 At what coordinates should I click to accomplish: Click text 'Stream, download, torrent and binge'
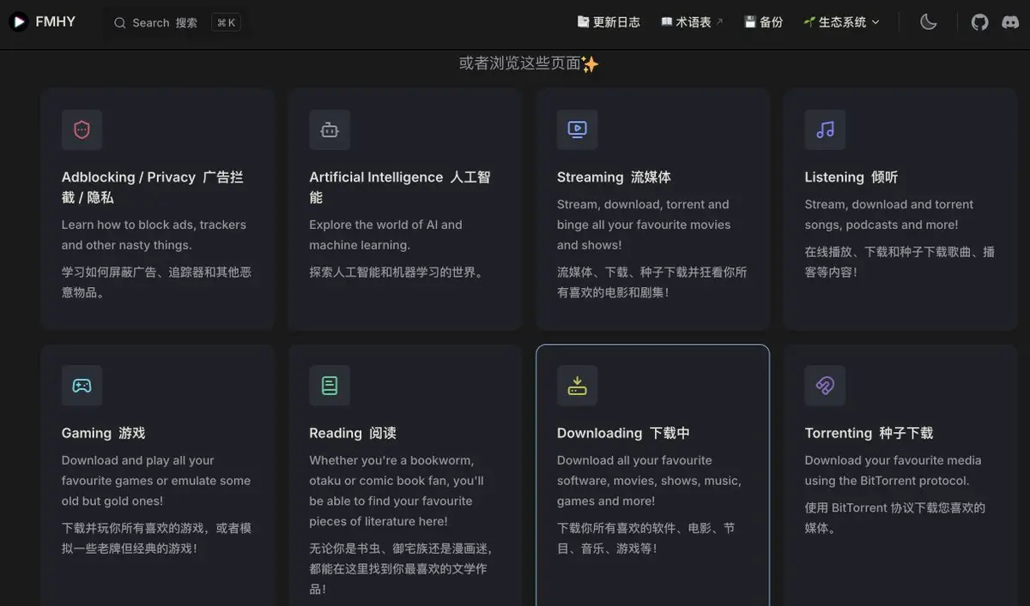643,214
